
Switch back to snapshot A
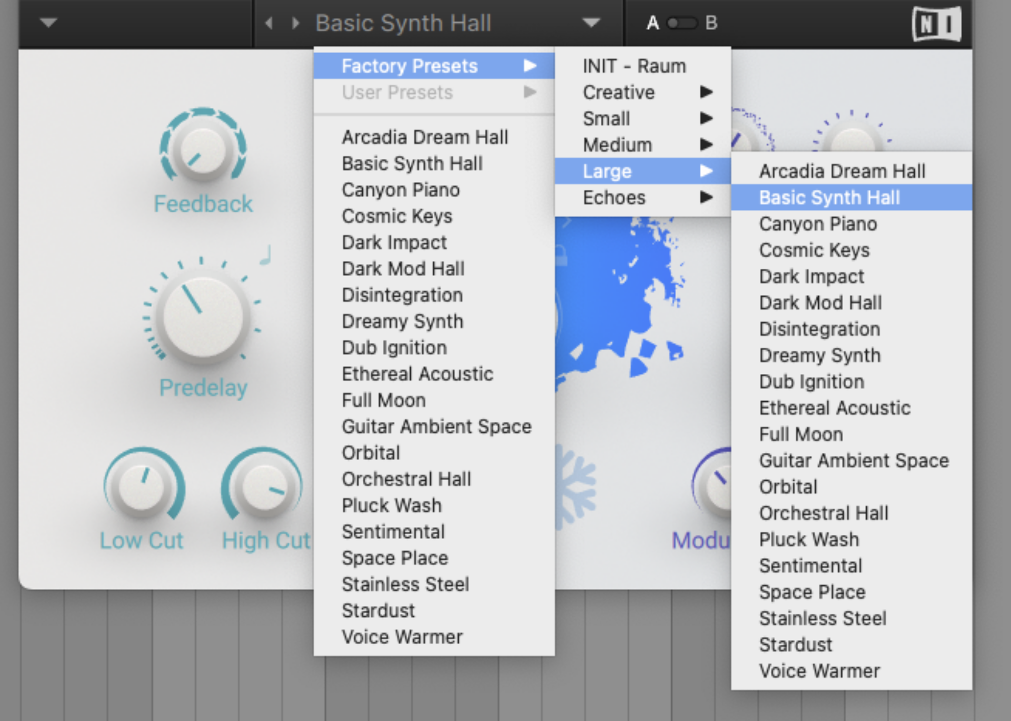tap(652, 22)
